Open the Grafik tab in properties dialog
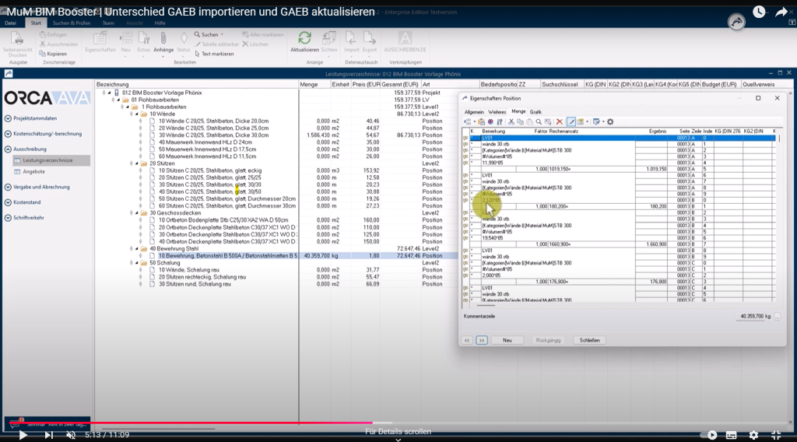The image size is (797, 442). pos(535,112)
